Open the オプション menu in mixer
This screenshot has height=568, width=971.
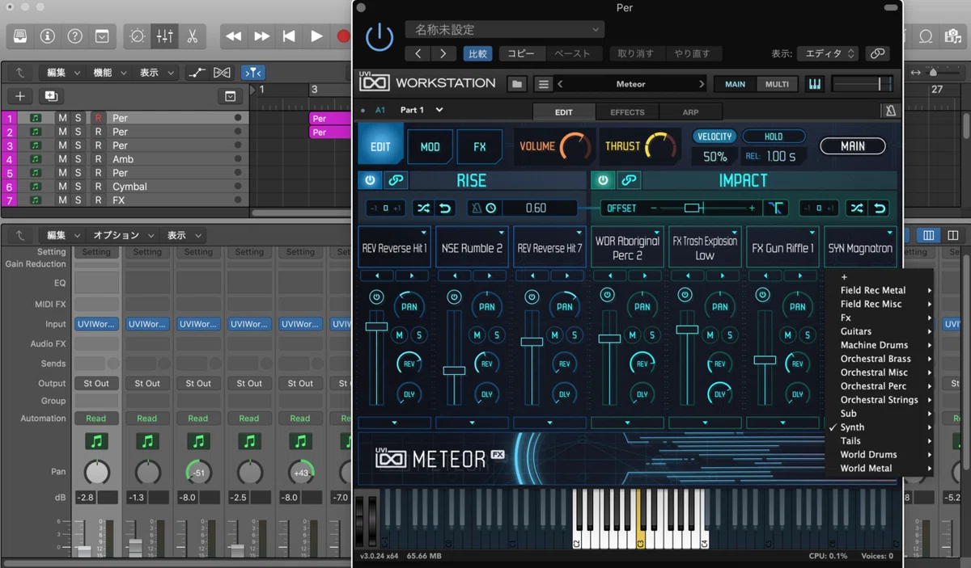click(124, 236)
